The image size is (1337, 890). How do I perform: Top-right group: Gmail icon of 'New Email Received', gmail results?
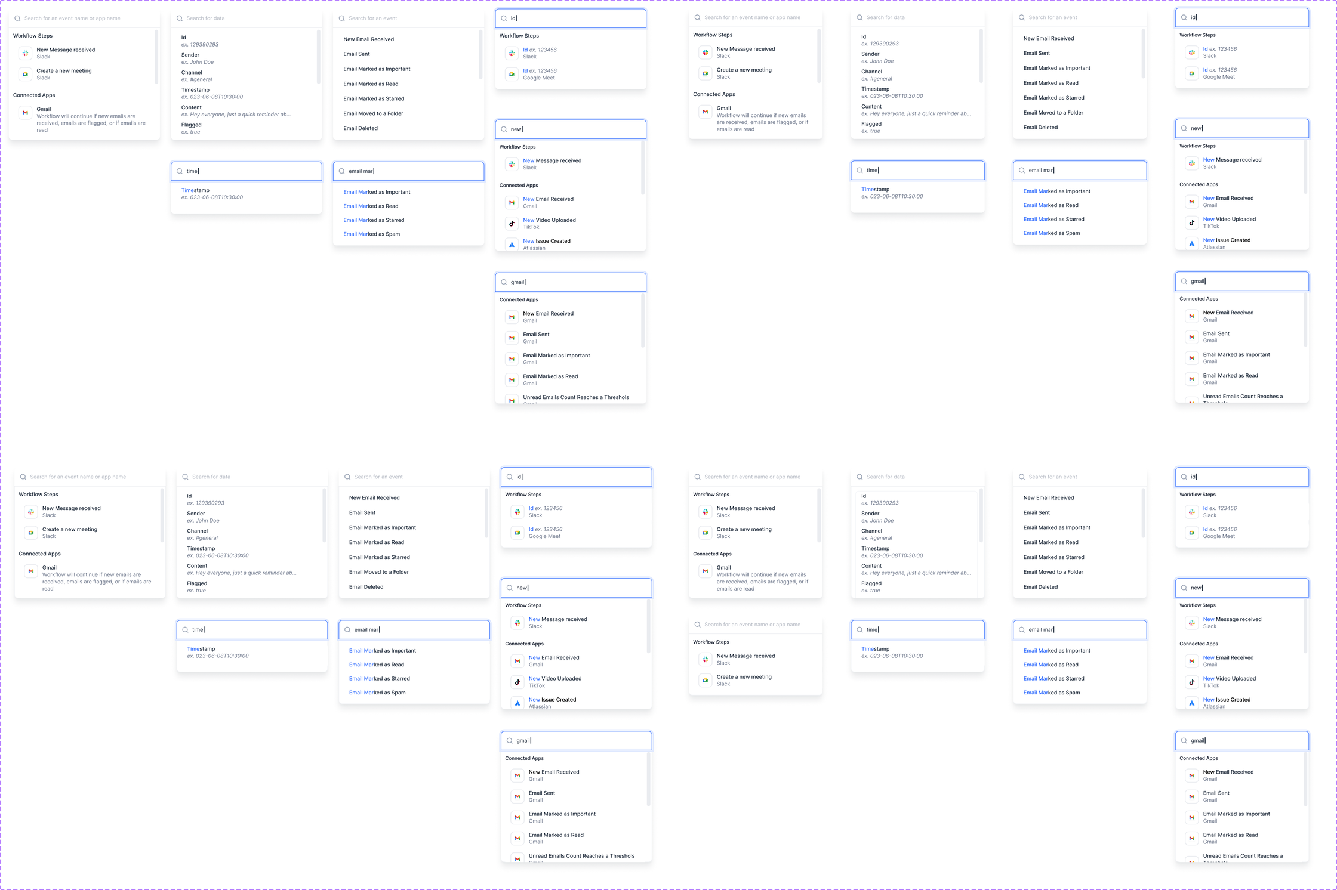pyautogui.click(x=1191, y=316)
